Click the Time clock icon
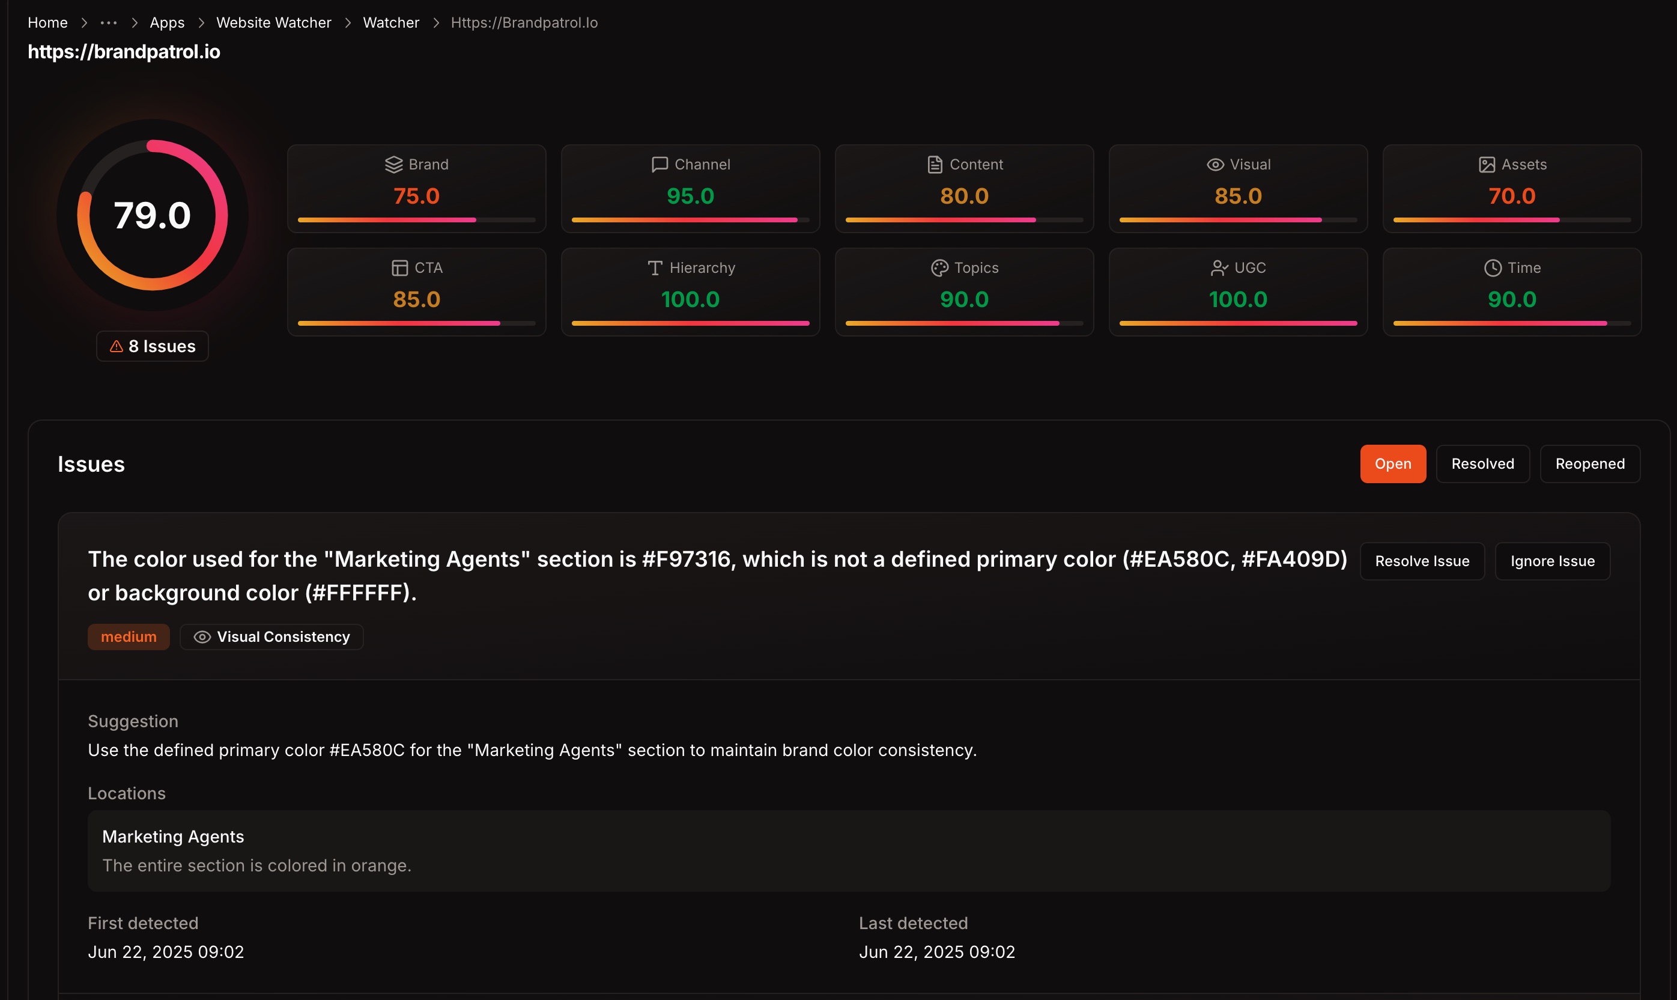Viewport: 1677px width, 1000px height. tap(1493, 267)
